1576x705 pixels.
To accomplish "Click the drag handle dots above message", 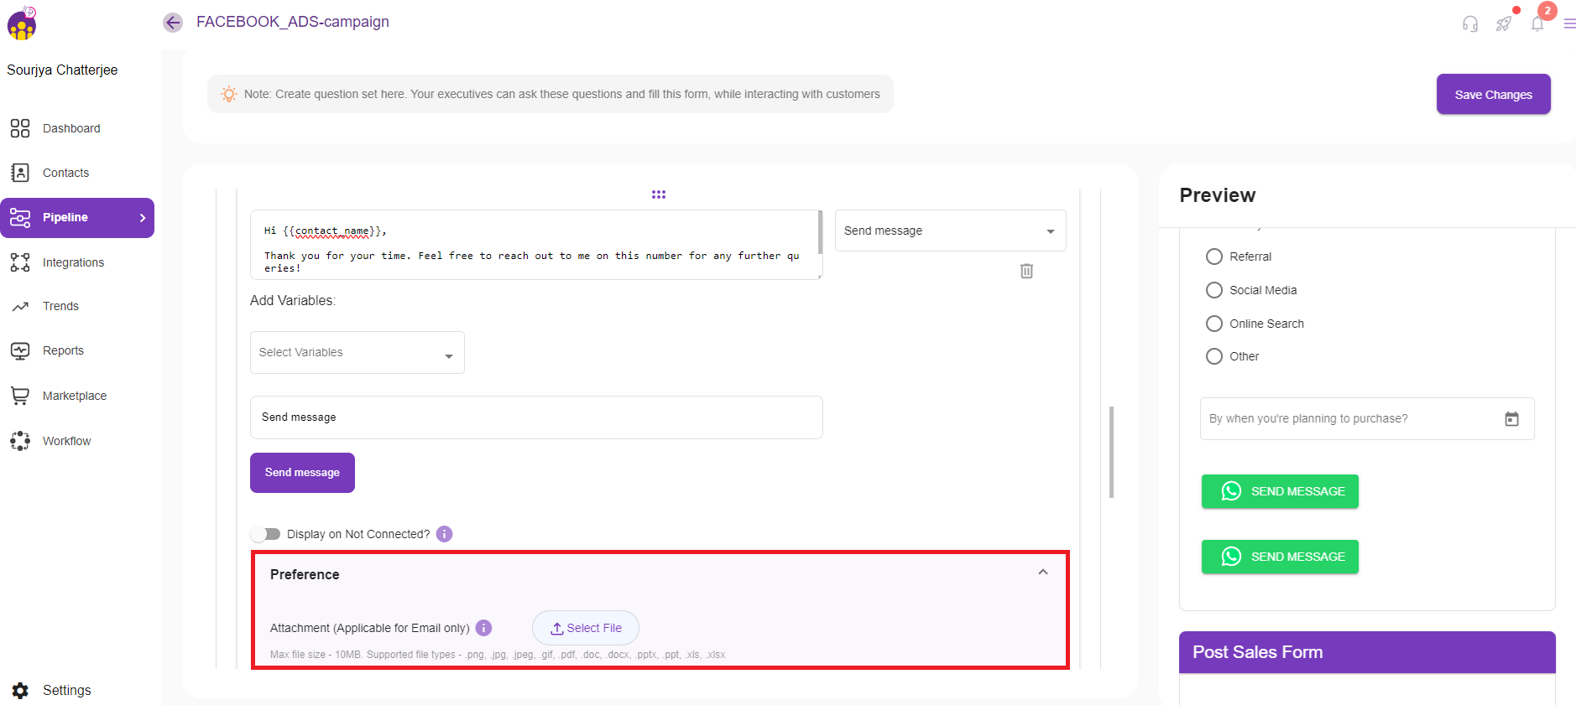I will coord(659,194).
